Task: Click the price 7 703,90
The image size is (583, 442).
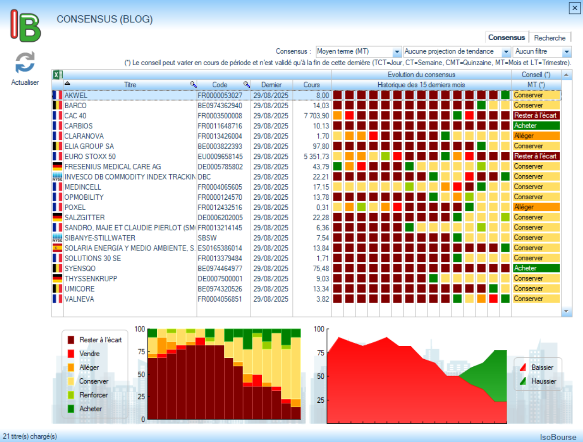Action: [x=316, y=116]
